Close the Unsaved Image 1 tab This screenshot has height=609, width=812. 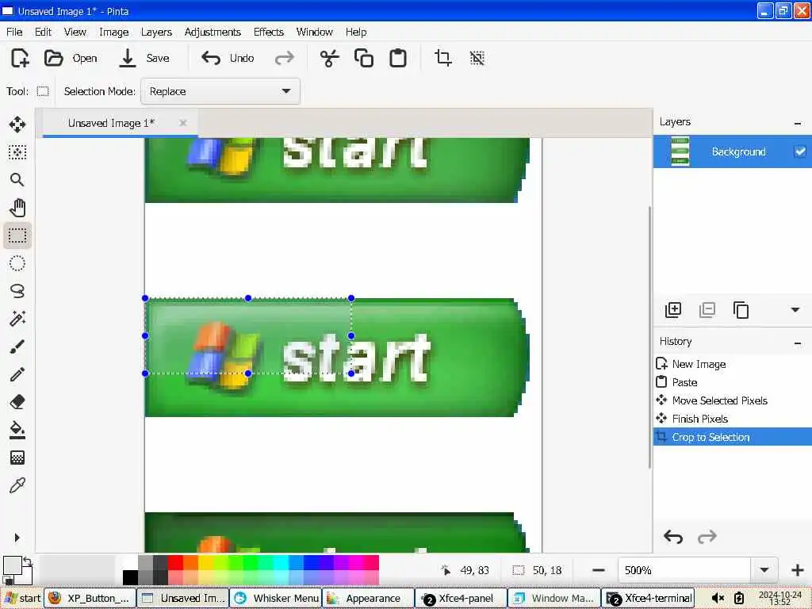point(183,123)
